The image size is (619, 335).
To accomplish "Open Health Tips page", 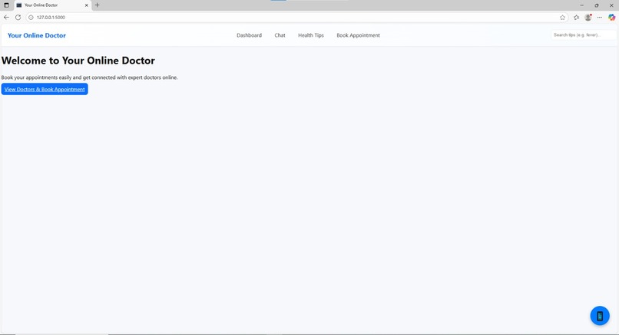I will 311,35.
